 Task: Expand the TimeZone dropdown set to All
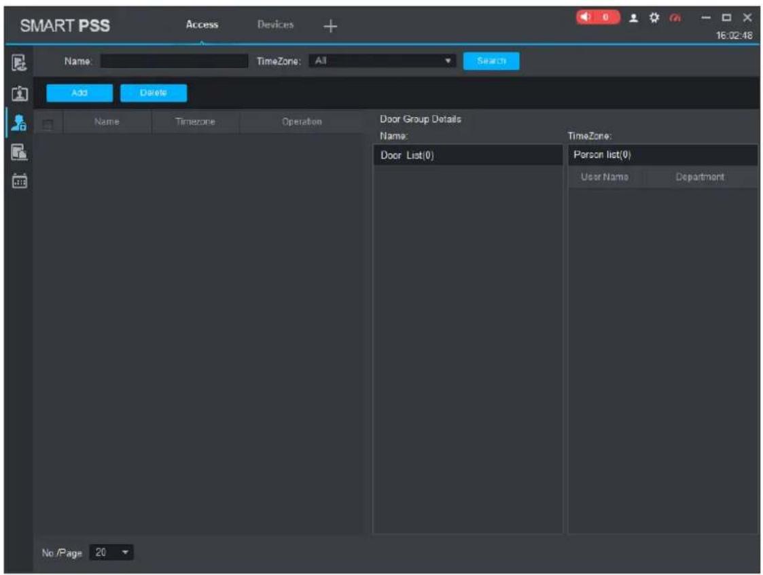tap(382, 61)
